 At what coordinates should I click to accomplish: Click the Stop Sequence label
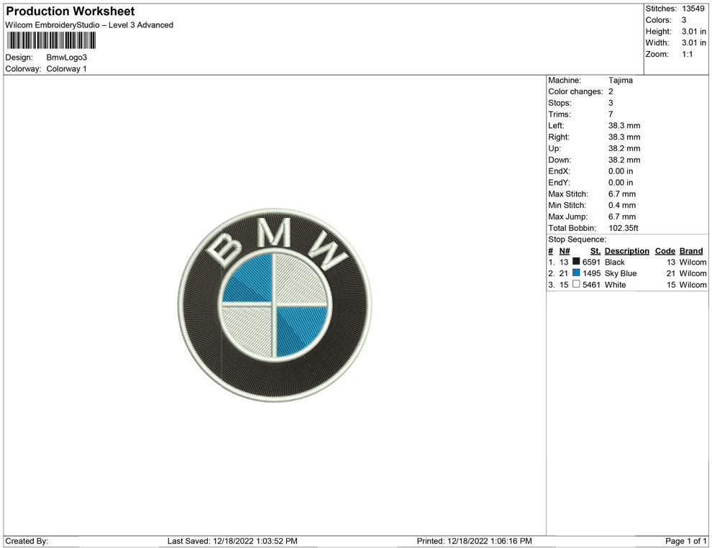pyautogui.click(x=577, y=239)
